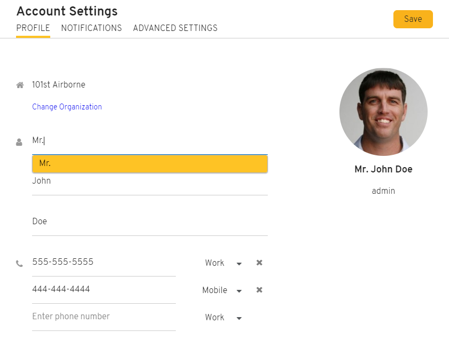Remove the 555-555-5555 phone number

pyautogui.click(x=259, y=263)
